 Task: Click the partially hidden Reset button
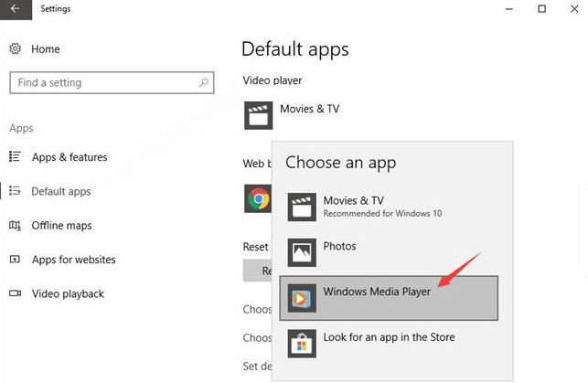pyautogui.click(x=258, y=271)
